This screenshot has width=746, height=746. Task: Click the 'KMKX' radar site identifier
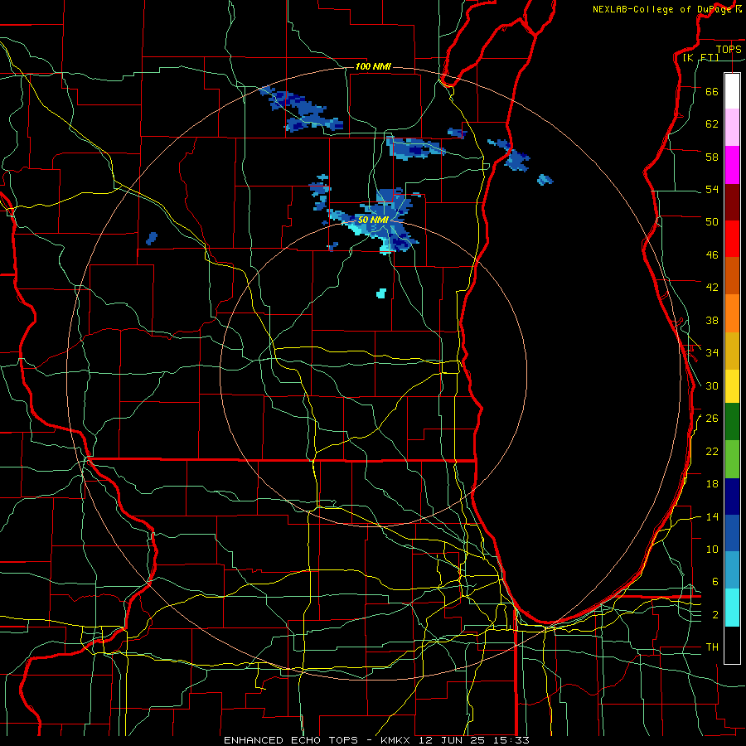(x=397, y=740)
